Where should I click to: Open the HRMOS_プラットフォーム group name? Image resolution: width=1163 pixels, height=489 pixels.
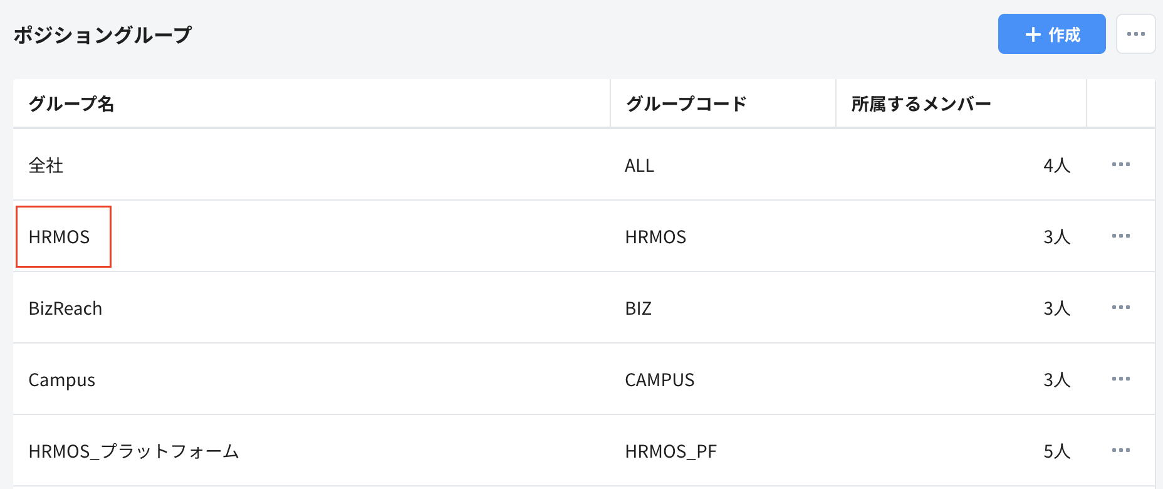pos(135,451)
